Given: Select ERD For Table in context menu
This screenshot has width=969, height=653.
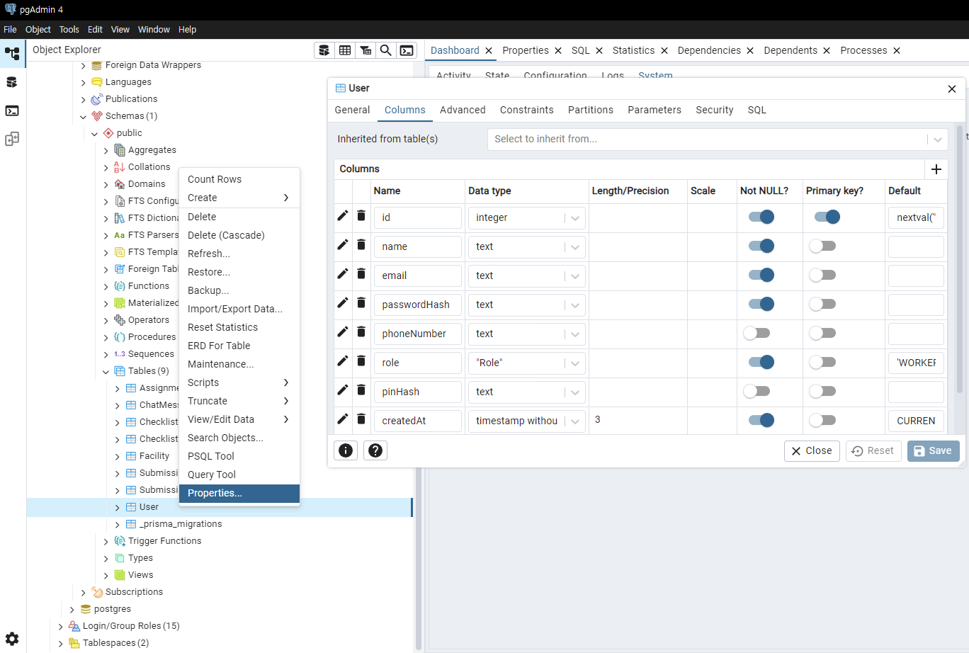Looking at the screenshot, I should pyautogui.click(x=239, y=346).
